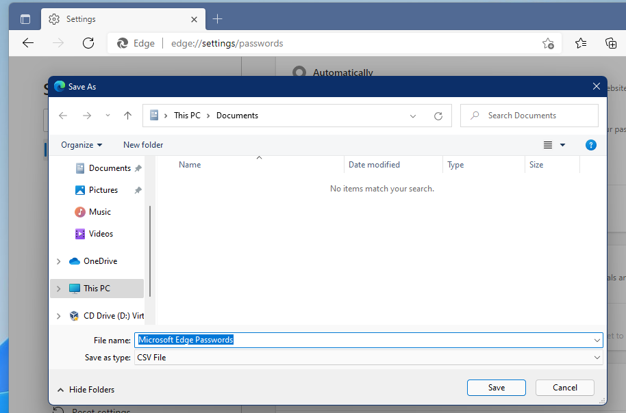This screenshot has height=413, width=626.
Task: Open Collections in the Edge toolbar
Action: point(610,42)
